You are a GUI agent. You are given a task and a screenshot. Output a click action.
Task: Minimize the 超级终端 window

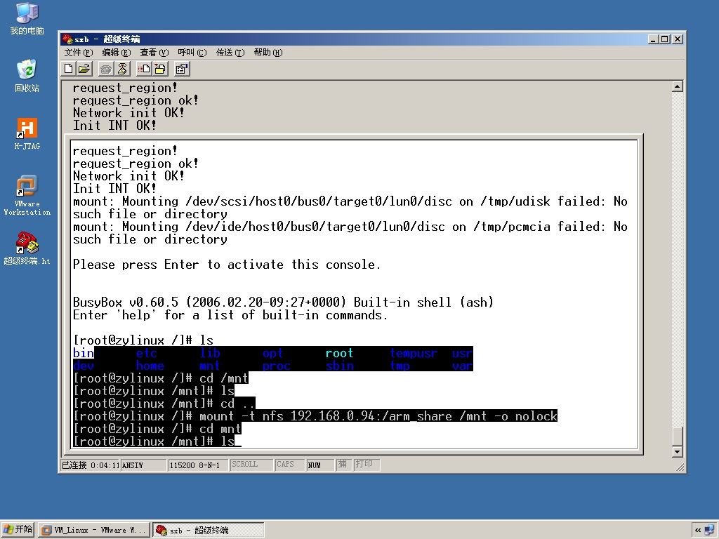(654, 39)
